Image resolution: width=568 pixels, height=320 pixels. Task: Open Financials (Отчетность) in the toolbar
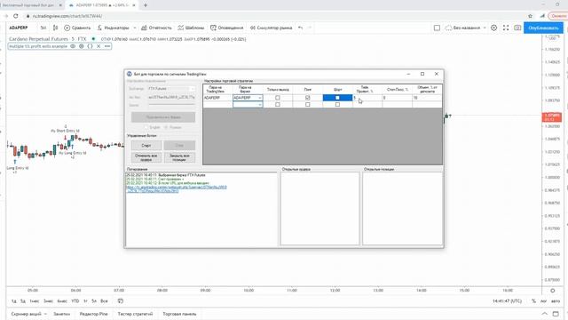156,28
